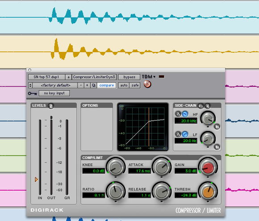Image resolution: width=259 pixels, height=221 pixels.
Task: Toggle the HF filter IN button
Action: pyautogui.click(x=217, y=127)
